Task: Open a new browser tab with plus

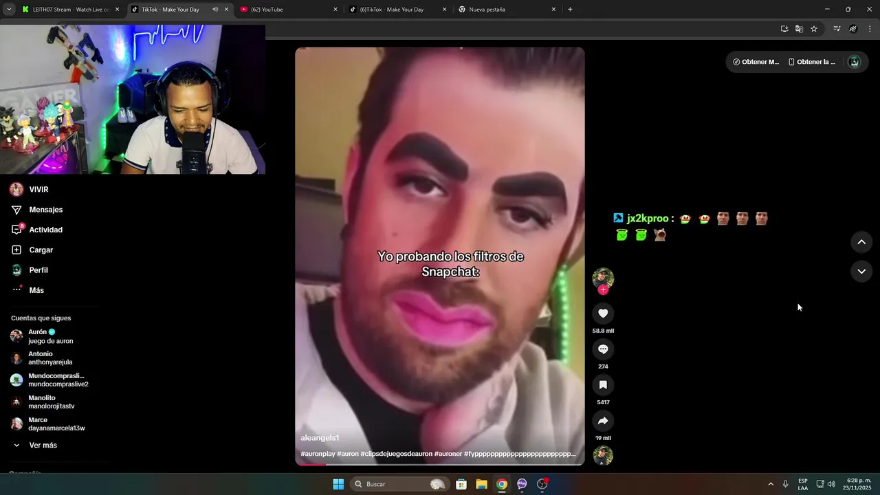Action: click(570, 10)
